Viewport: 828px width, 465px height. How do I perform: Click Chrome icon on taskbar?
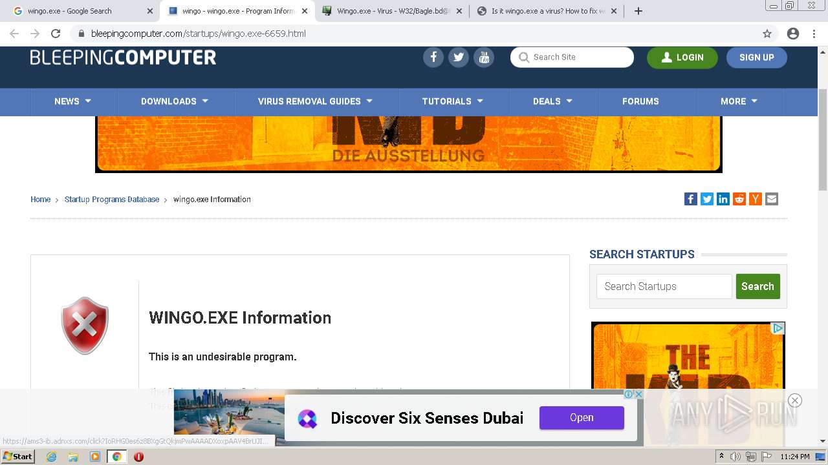(117, 457)
